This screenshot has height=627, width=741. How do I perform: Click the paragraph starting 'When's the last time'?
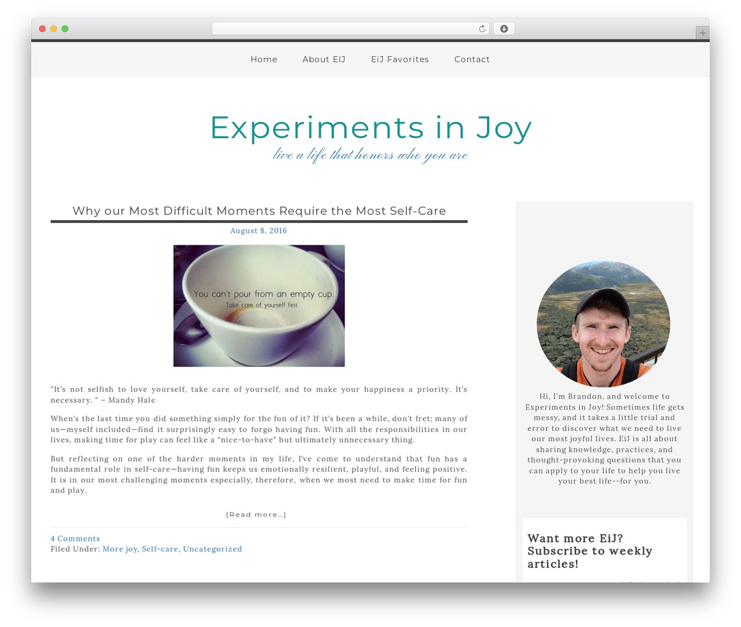[x=259, y=429]
